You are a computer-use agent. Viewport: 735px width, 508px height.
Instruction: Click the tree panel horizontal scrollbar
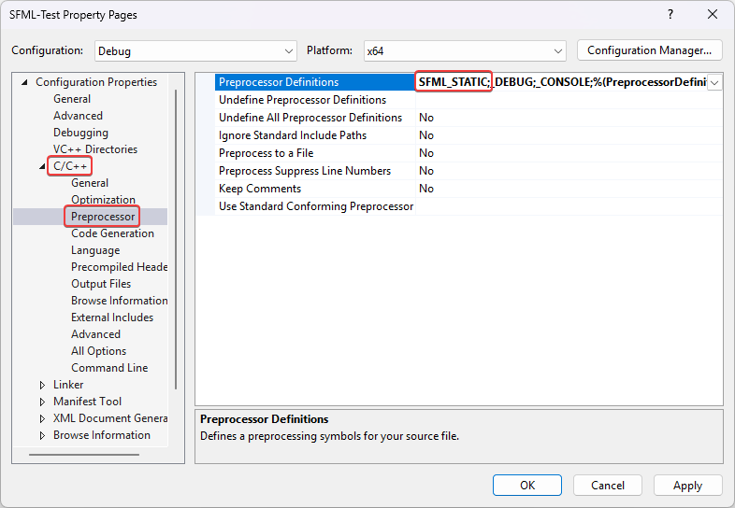pos(84,455)
